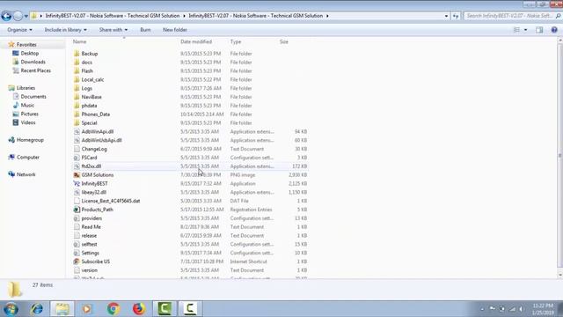Image resolution: width=563 pixels, height=317 pixels.
Task: Change view using the views icon
Action: coord(516,30)
